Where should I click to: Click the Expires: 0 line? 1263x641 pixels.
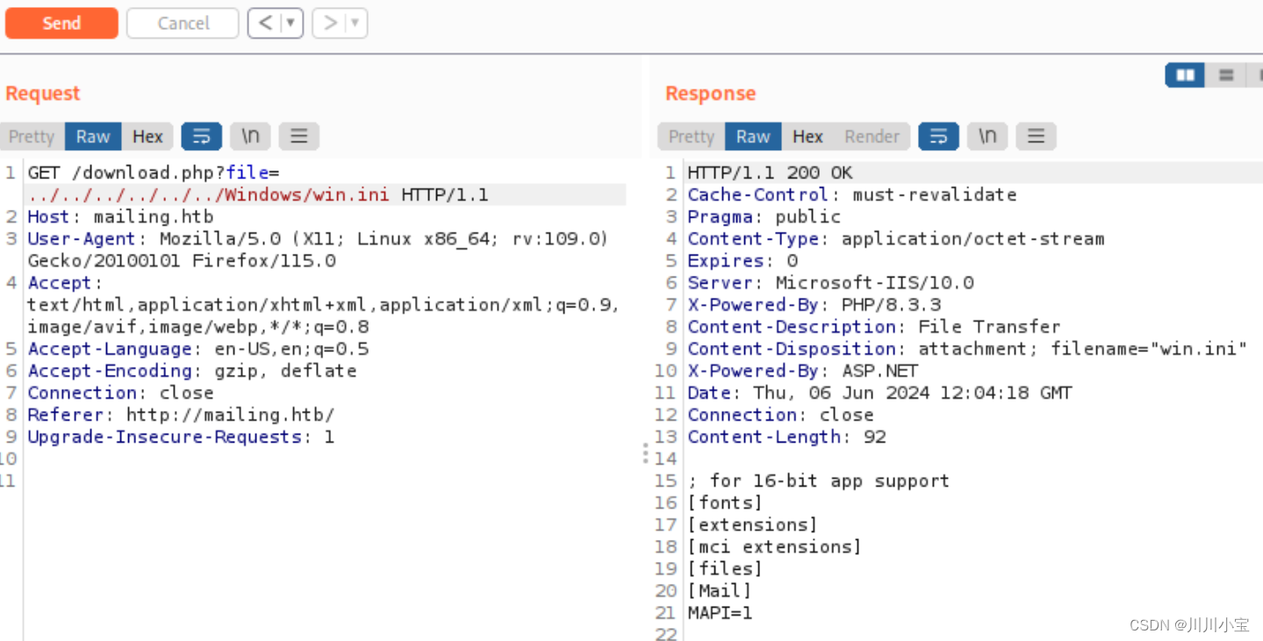pos(743,261)
